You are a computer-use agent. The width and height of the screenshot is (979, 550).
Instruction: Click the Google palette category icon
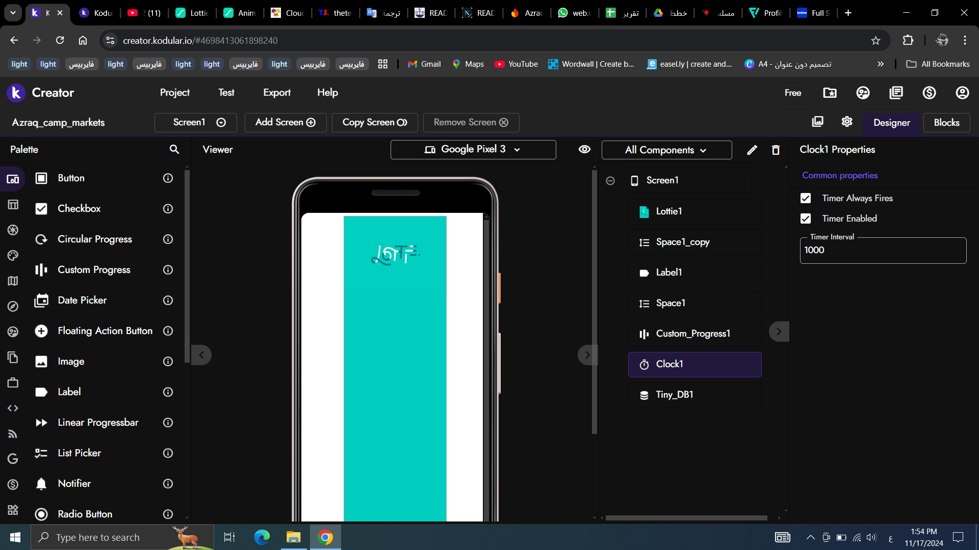tap(13, 459)
